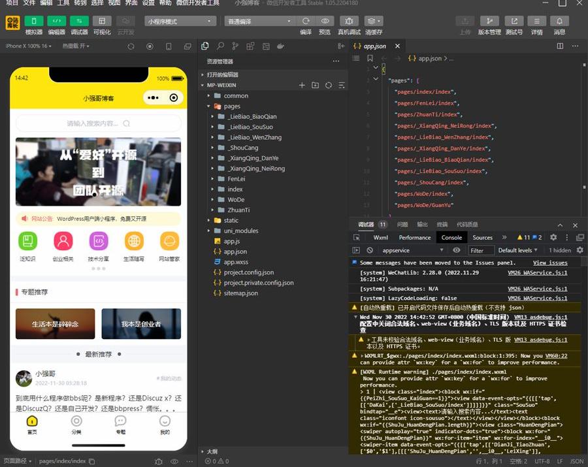The height and width of the screenshot is (467, 588).
Task: Open the compile mode dropdown (普通编译)
Action: (x=259, y=22)
